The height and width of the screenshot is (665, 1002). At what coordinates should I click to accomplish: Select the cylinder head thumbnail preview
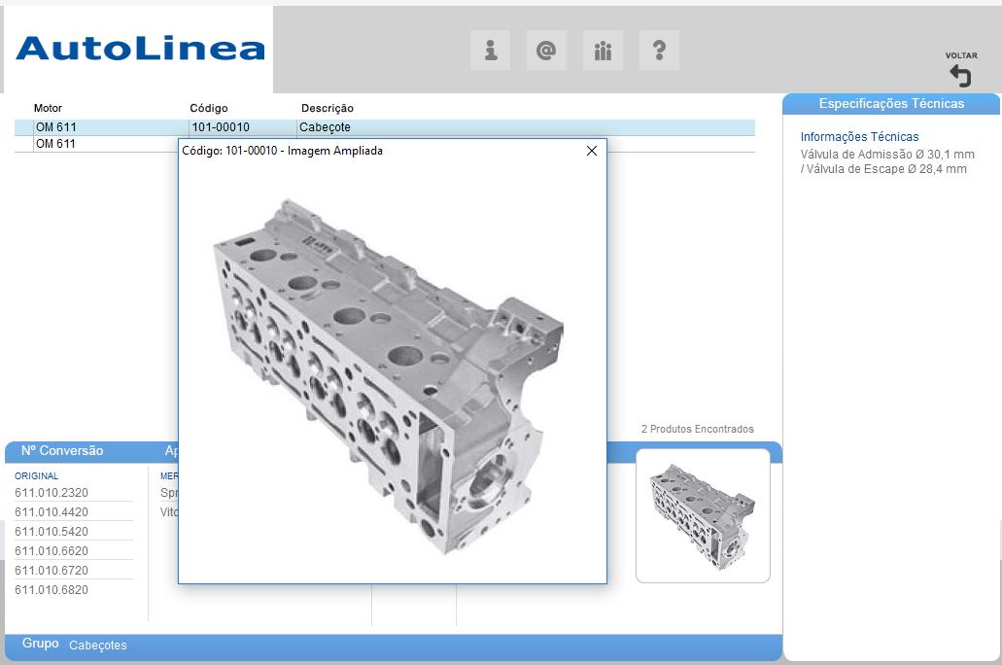703,515
